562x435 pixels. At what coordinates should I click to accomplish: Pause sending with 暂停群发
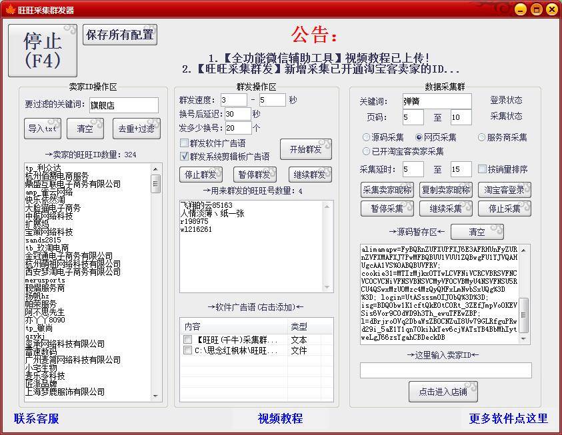click(255, 175)
